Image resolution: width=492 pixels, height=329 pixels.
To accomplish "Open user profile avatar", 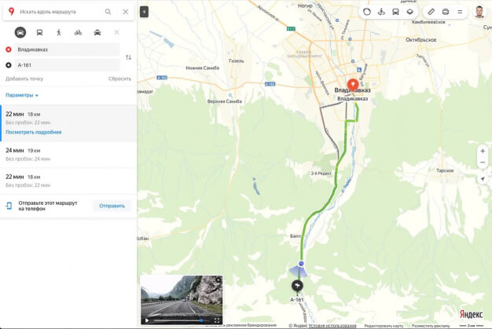I will click(x=479, y=12).
